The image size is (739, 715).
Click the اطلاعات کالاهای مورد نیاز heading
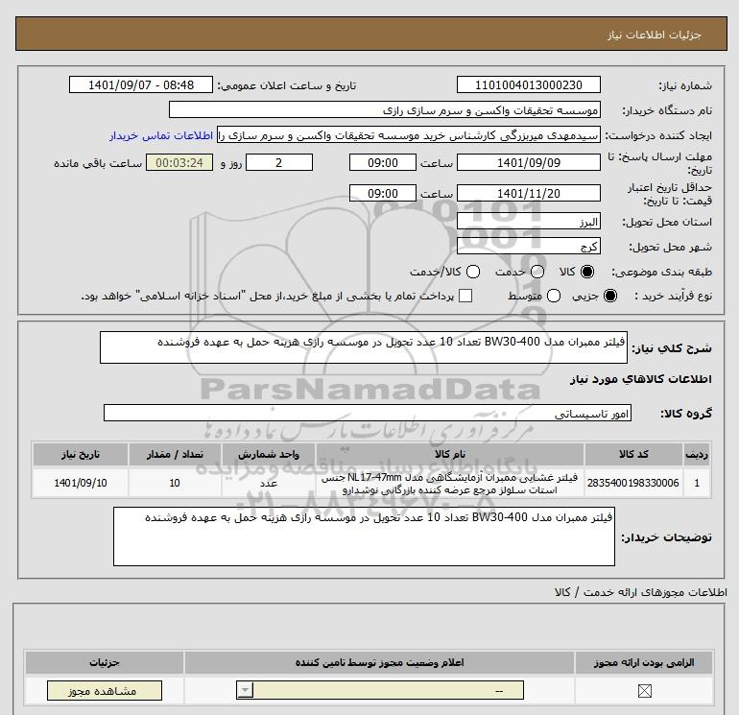640,379
